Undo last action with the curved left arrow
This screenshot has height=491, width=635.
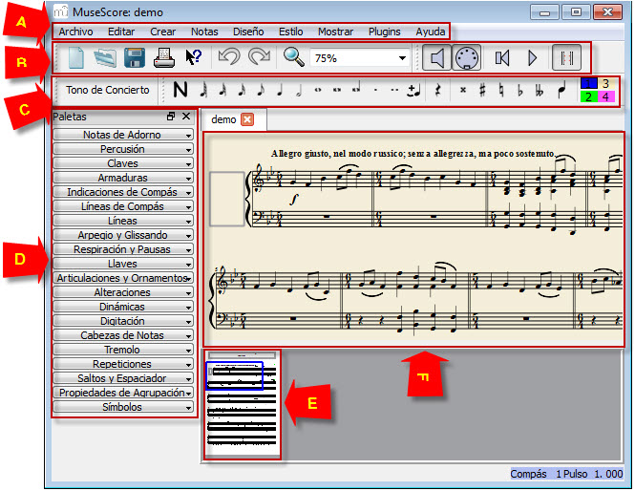[229, 57]
